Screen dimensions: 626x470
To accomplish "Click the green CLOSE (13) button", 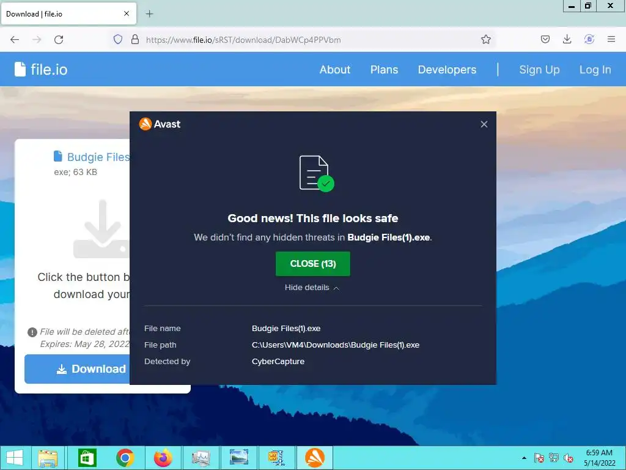I will coord(312,264).
